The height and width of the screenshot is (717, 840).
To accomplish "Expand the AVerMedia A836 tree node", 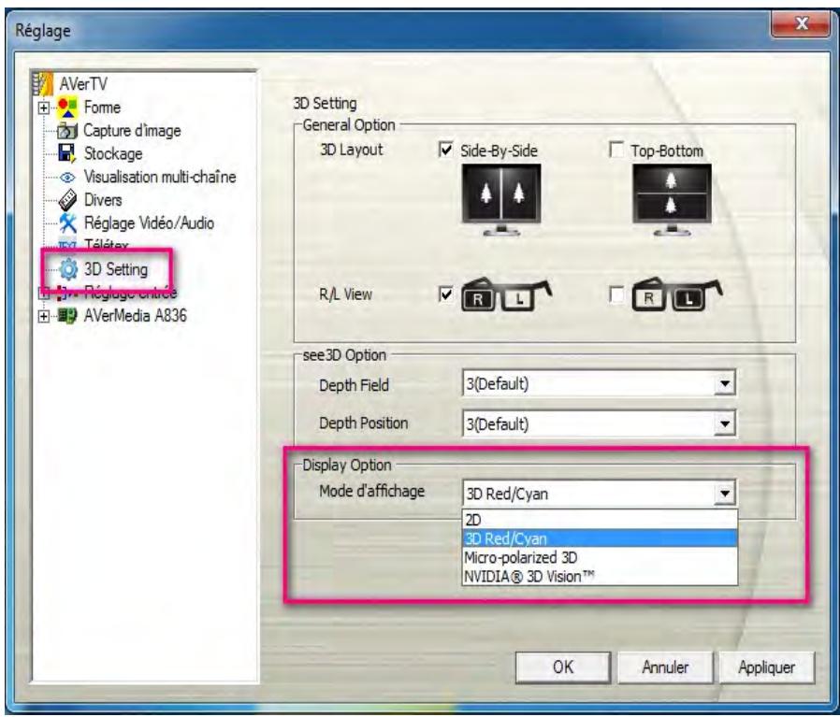I will click(43, 316).
